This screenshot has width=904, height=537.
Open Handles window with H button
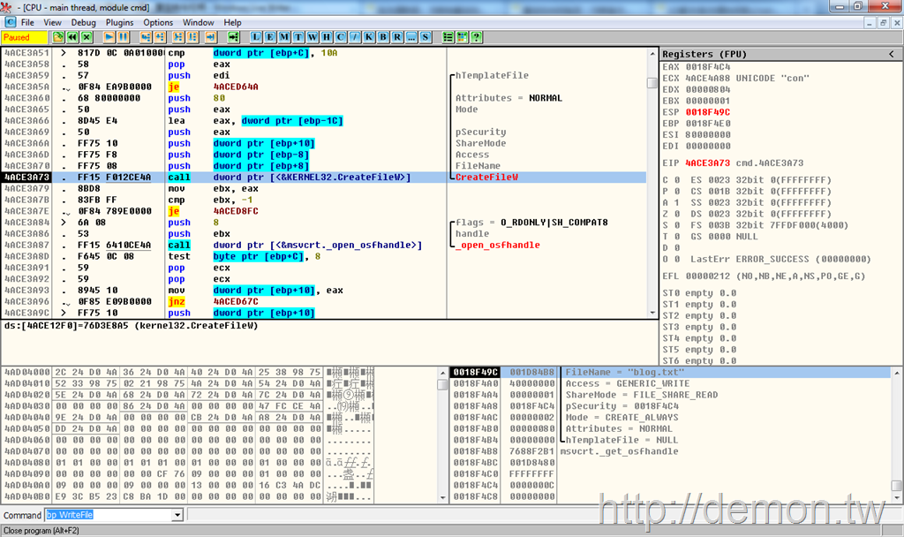pos(327,37)
